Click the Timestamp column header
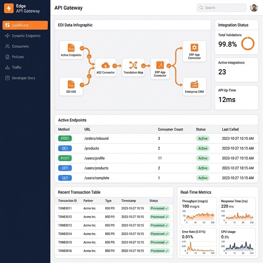Screen dimensions: 263x263 [x=129, y=201]
